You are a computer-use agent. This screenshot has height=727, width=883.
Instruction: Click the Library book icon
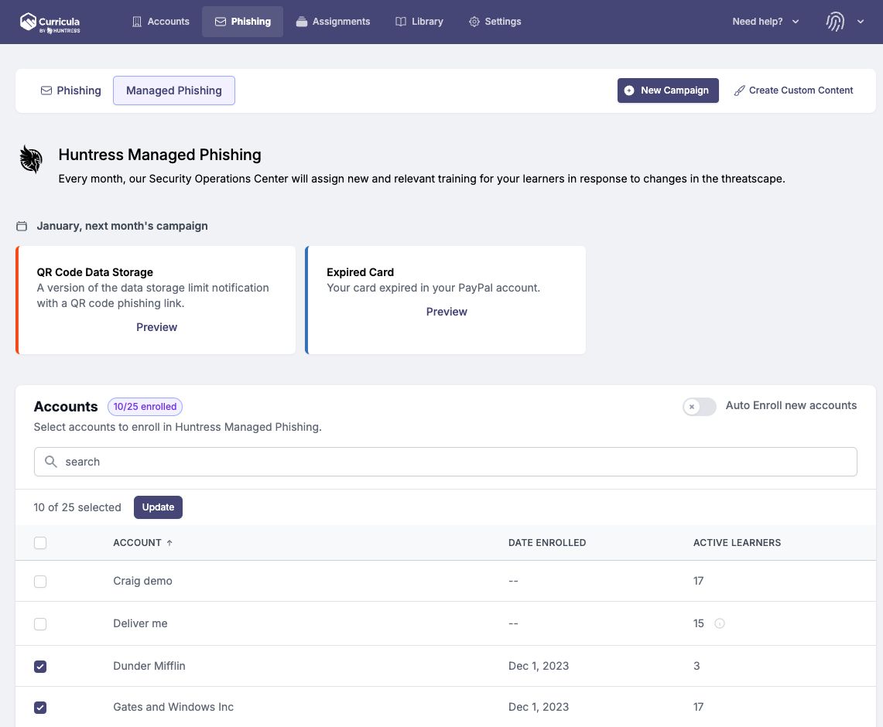pyautogui.click(x=400, y=22)
